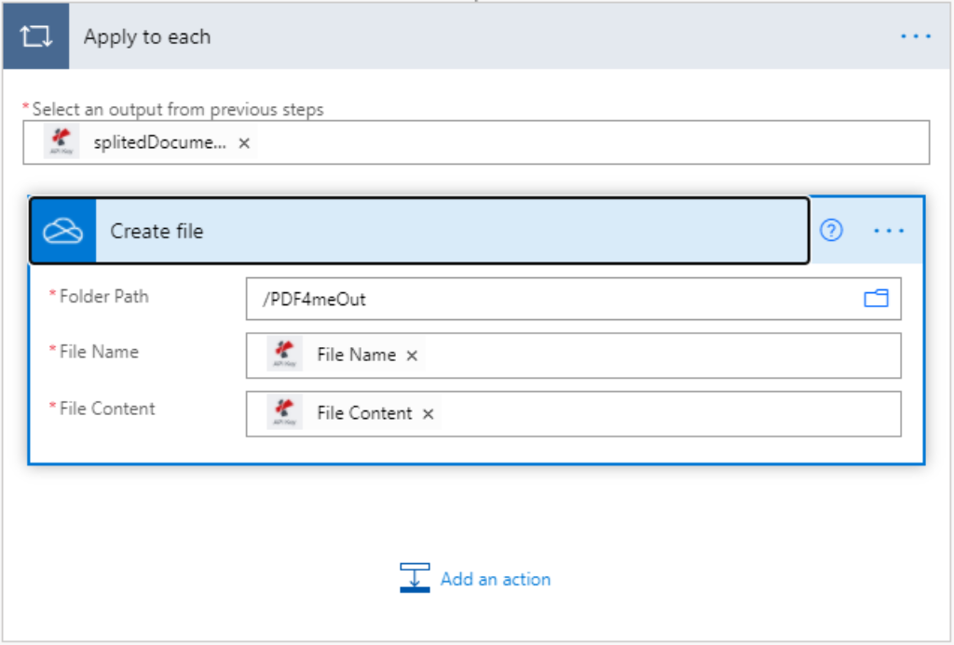The height and width of the screenshot is (645, 954).
Task: Open the Apply to each ellipsis menu
Action: pos(915,37)
